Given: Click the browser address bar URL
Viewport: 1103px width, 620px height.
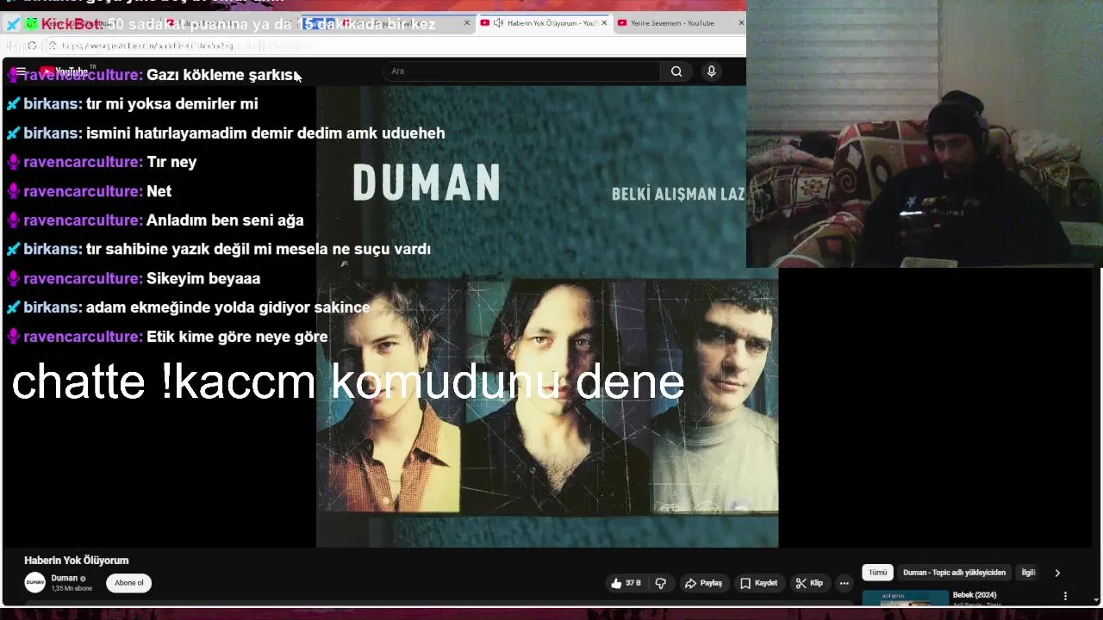Looking at the screenshot, I should tap(146, 46).
